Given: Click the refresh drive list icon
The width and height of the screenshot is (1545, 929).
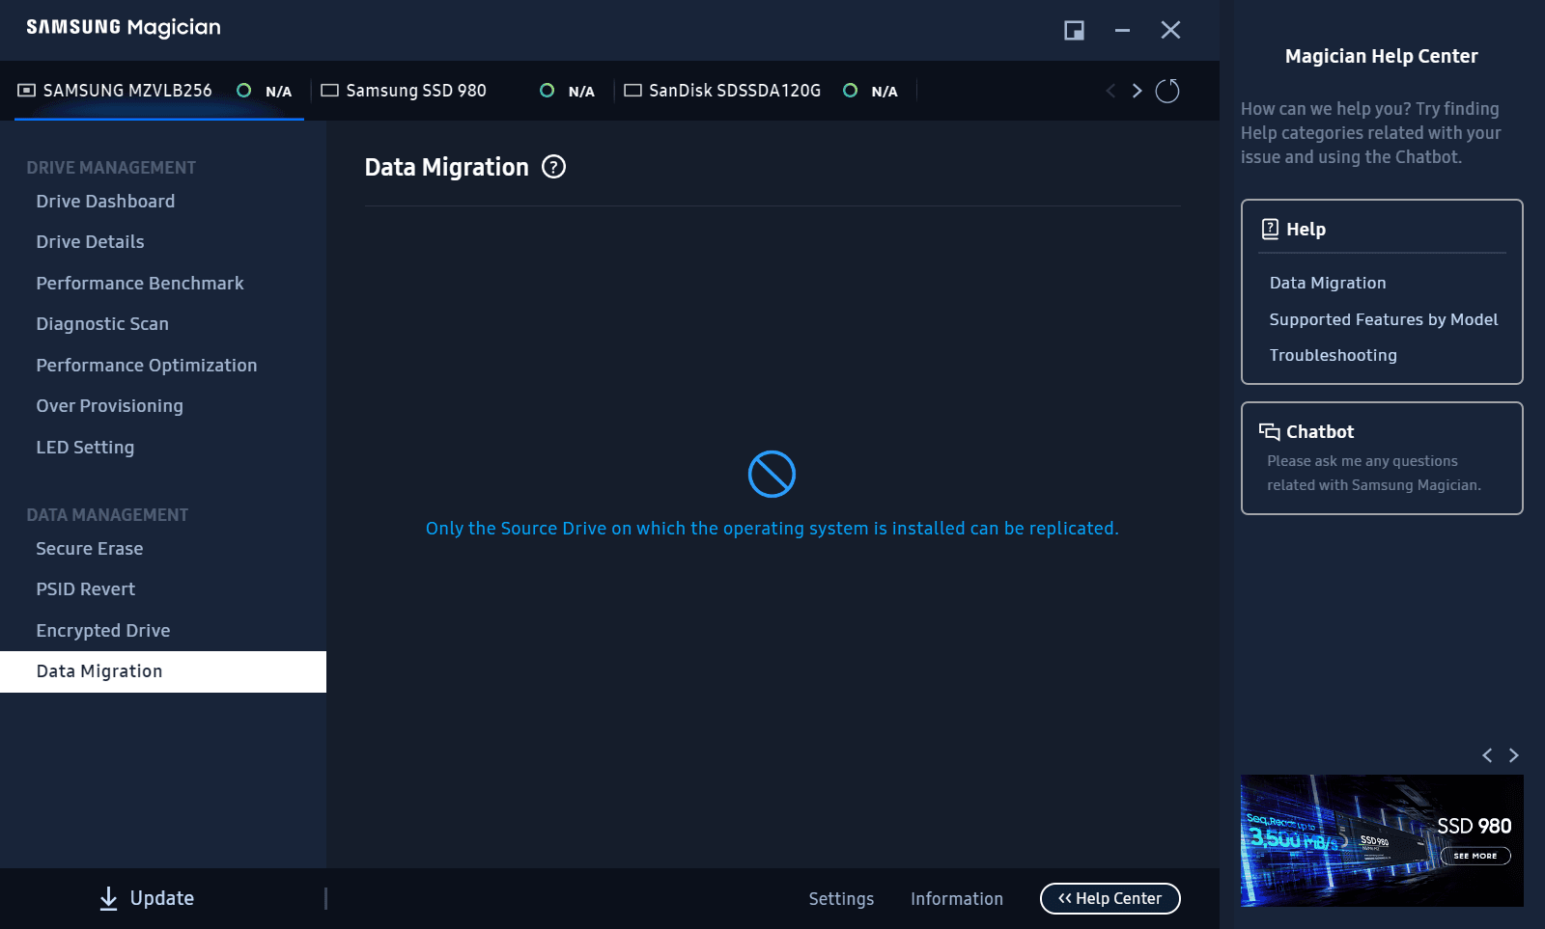Looking at the screenshot, I should [1167, 91].
